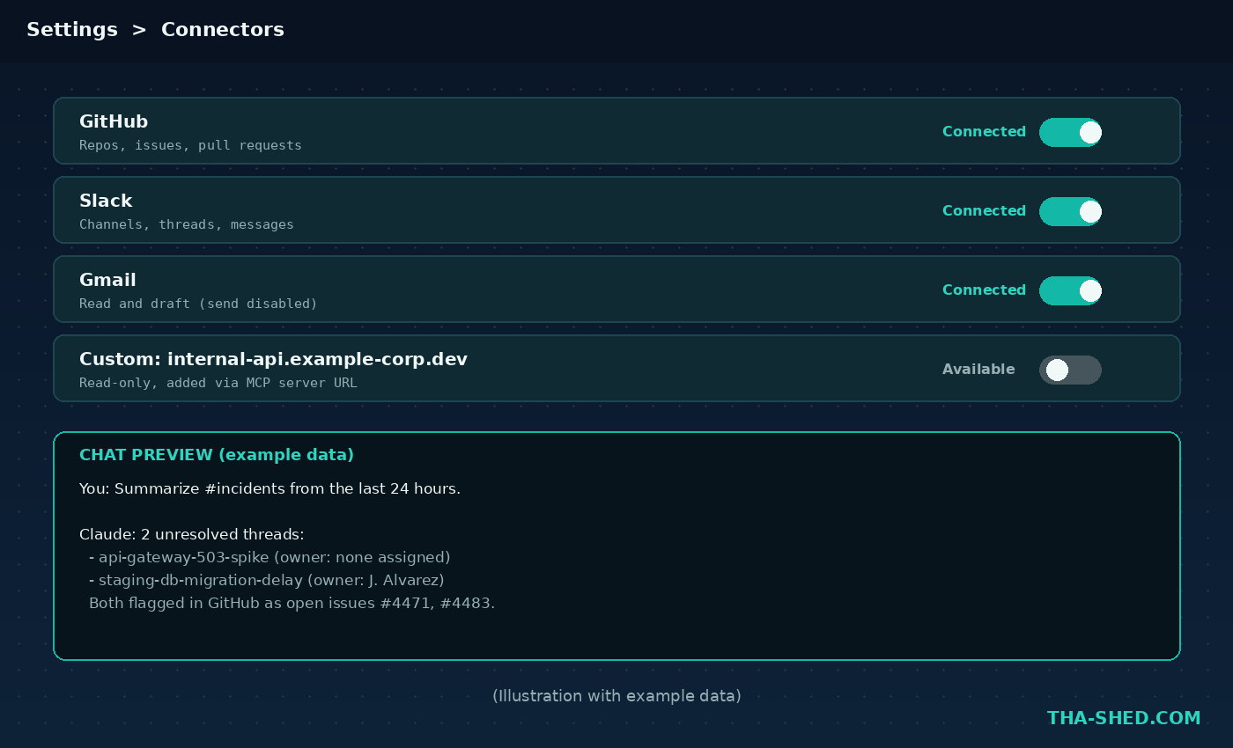Enable the internal-api.example-corp.dev custom connector
Image resolution: width=1233 pixels, height=748 pixels.
coord(1070,370)
